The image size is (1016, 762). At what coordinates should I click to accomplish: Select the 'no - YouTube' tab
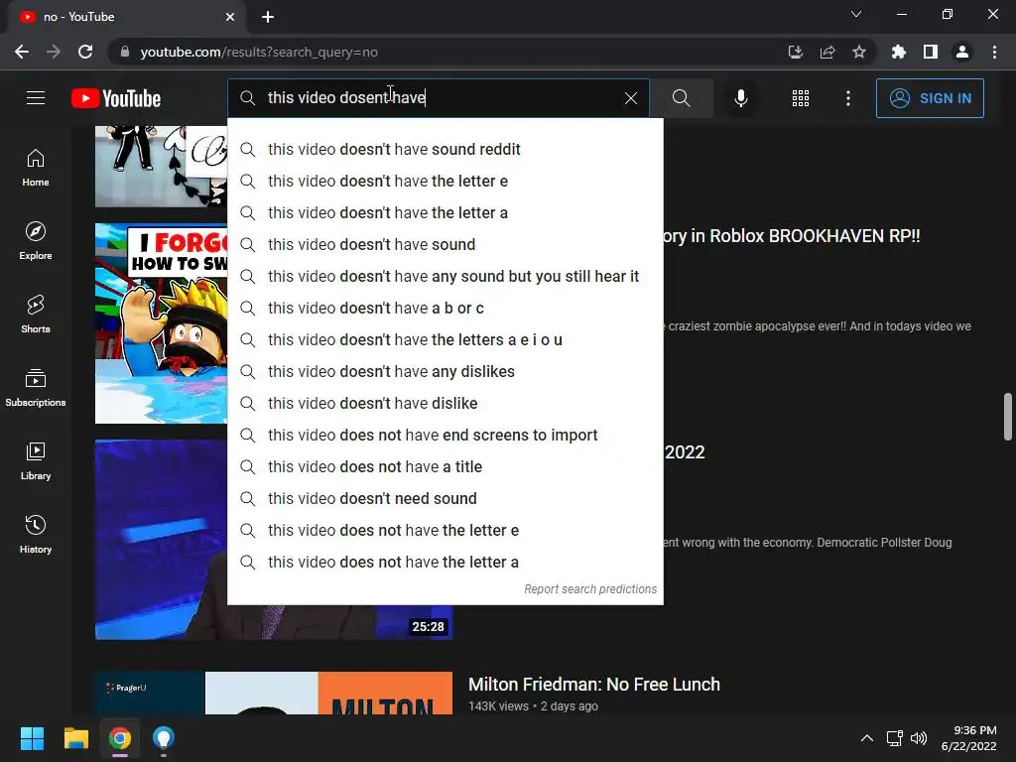pyautogui.click(x=126, y=17)
